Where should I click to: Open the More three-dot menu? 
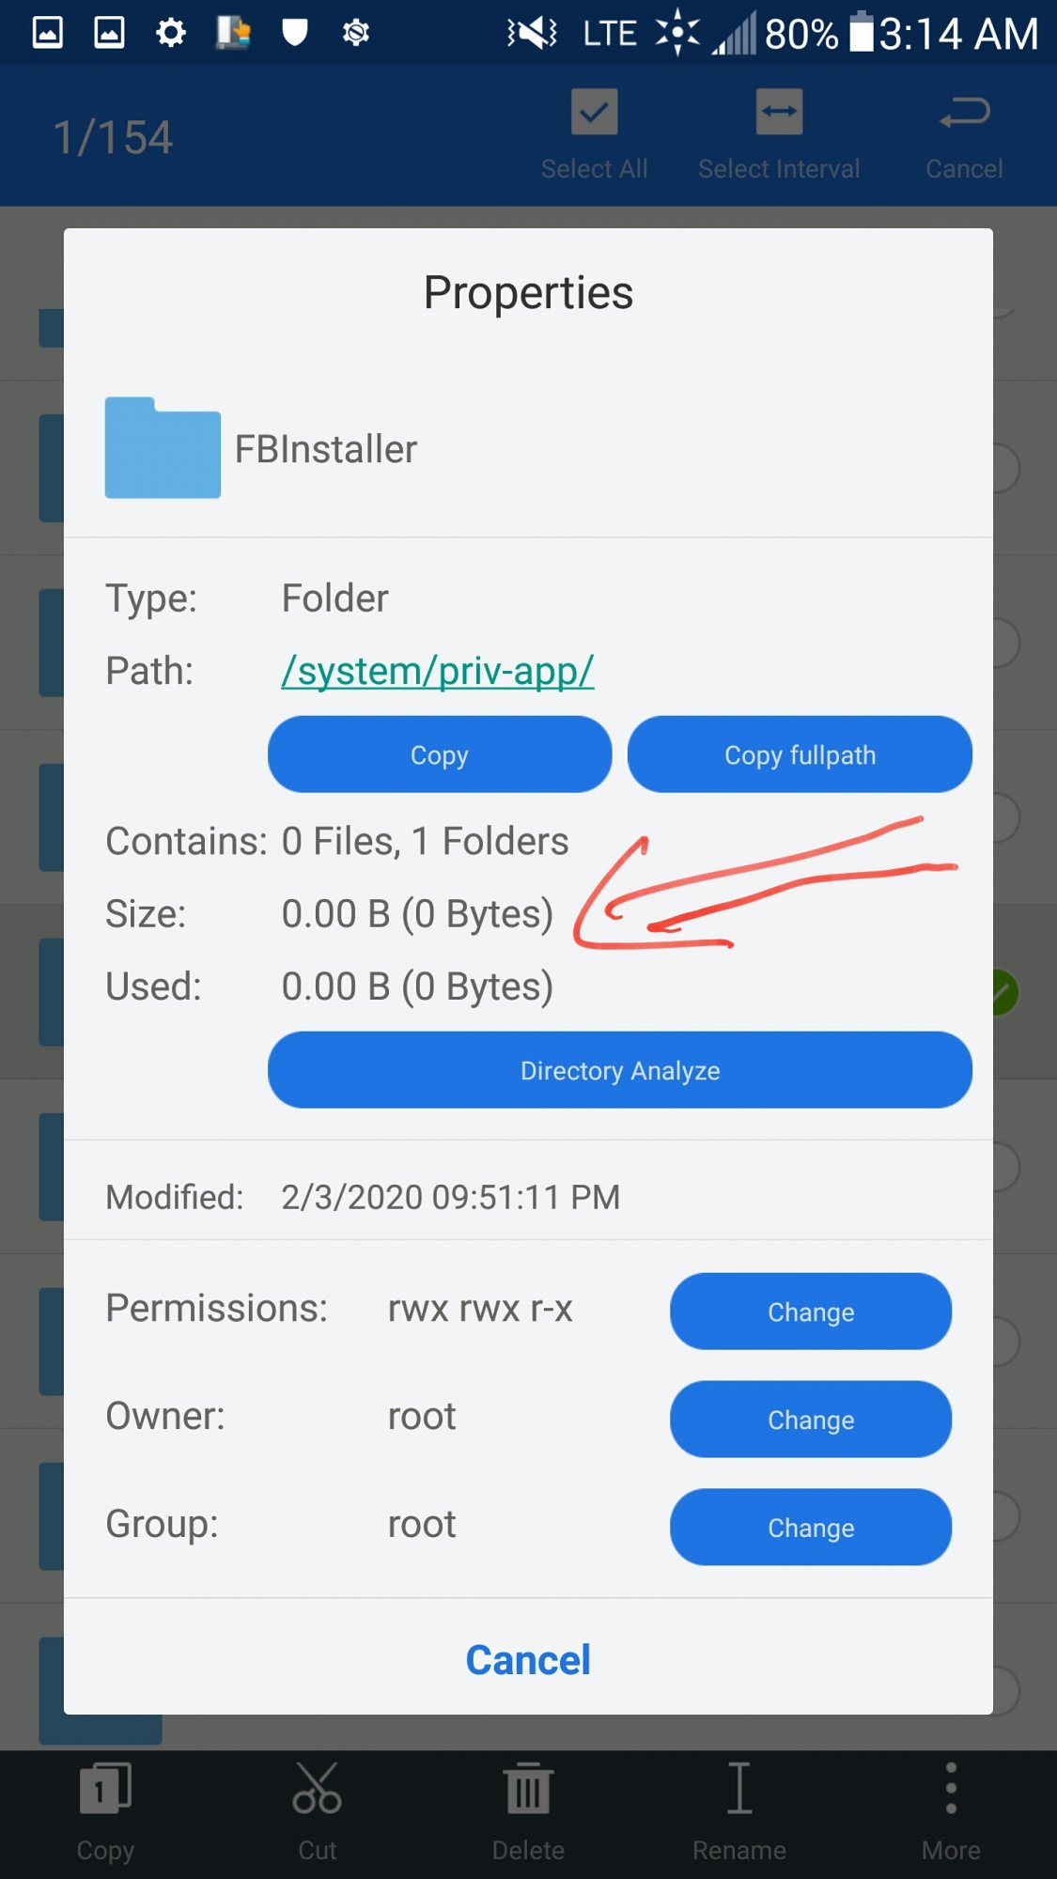[951, 1788]
